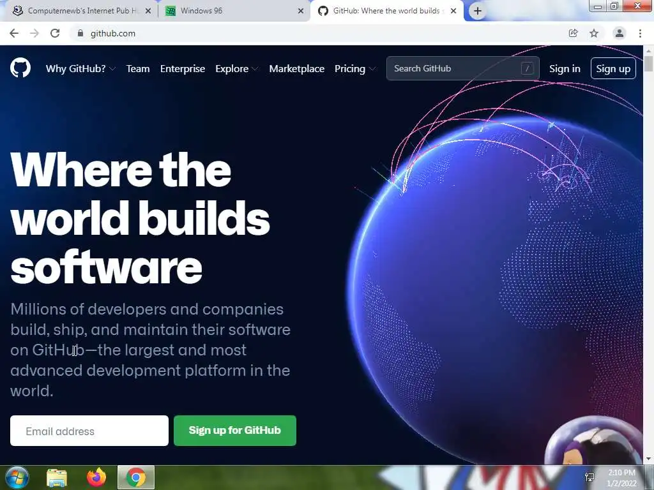The width and height of the screenshot is (654, 490).
Task: Open the Marketplace navigation link
Action: [x=296, y=69]
